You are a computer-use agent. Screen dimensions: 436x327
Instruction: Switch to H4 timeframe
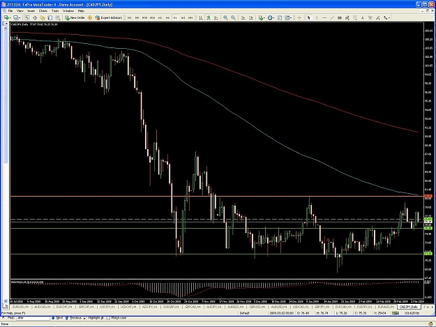[167, 18]
